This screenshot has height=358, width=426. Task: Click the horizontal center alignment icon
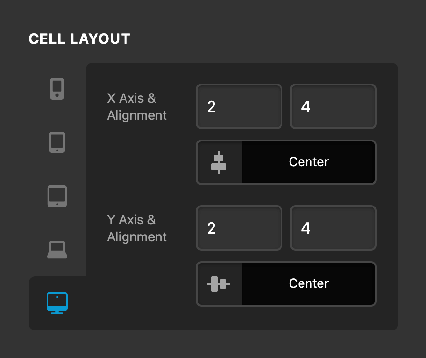click(x=219, y=283)
